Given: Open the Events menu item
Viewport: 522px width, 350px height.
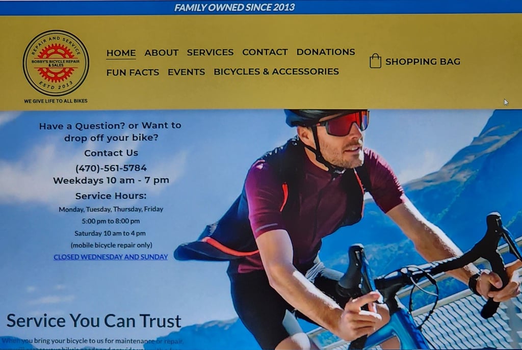Looking at the screenshot, I should click(x=186, y=72).
